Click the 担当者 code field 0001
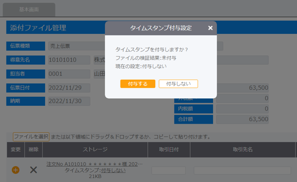This screenshot has height=182, width=297. [69, 74]
